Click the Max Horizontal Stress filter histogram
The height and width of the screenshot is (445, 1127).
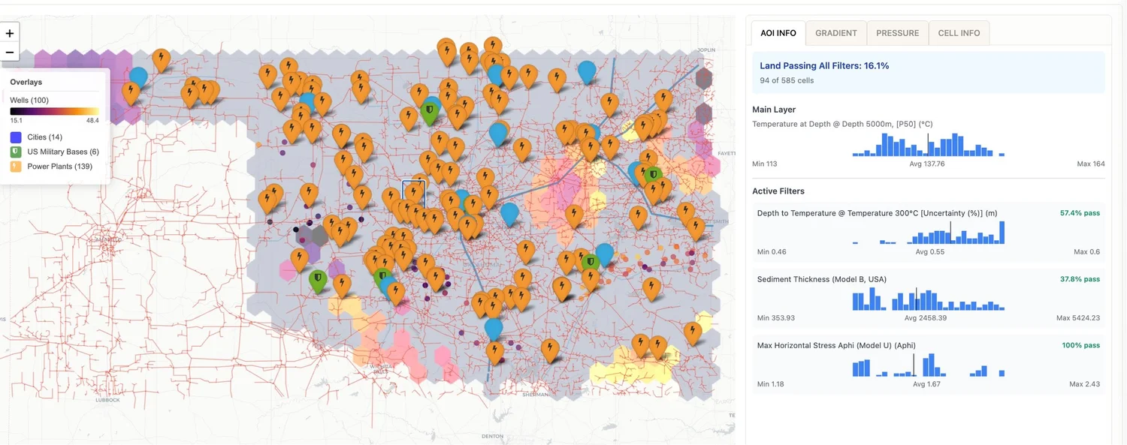click(929, 365)
